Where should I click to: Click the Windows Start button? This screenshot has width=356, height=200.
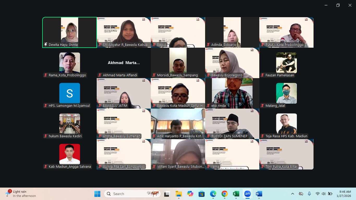(x=97, y=194)
